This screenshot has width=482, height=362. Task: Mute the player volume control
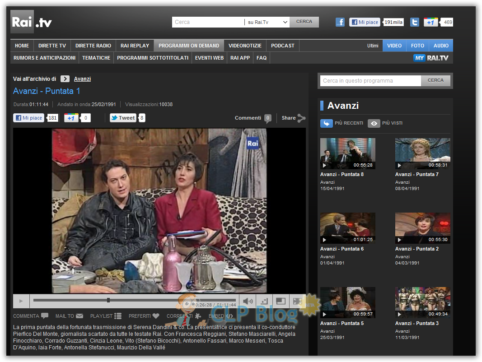(248, 301)
